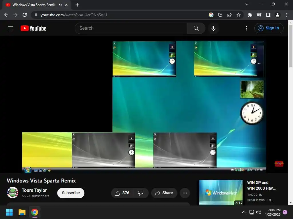
Task: Open Chrome three-dot menu
Action: pyautogui.click(x=287, y=15)
